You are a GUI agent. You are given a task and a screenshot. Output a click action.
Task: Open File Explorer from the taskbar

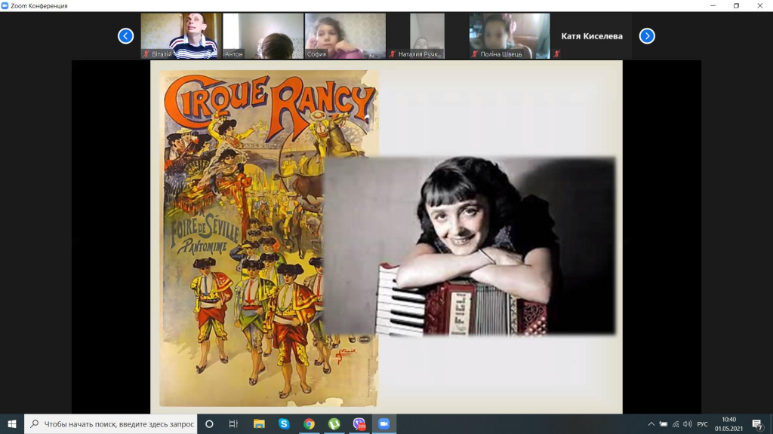[x=259, y=423]
